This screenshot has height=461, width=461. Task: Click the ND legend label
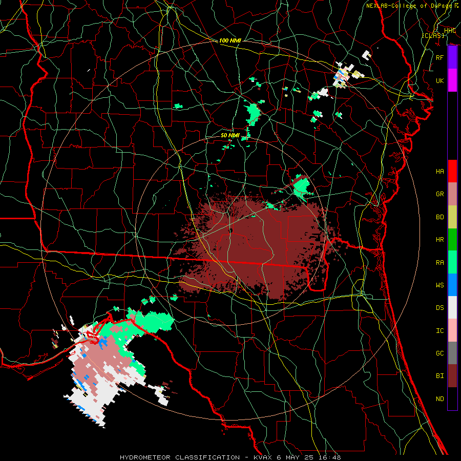coord(440,399)
